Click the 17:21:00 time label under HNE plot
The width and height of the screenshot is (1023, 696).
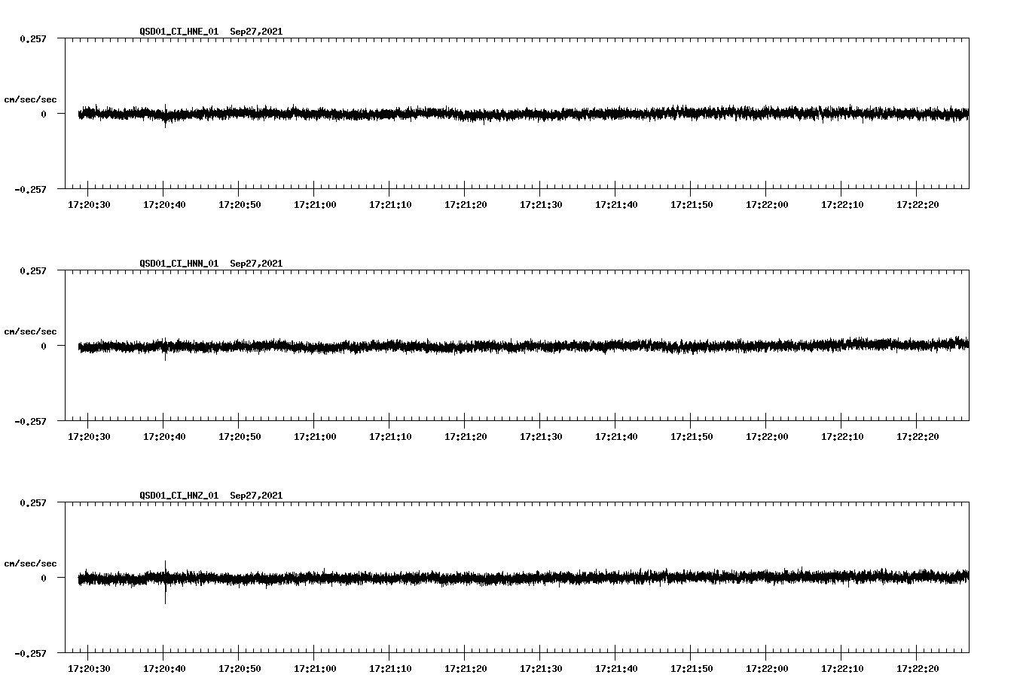point(315,205)
